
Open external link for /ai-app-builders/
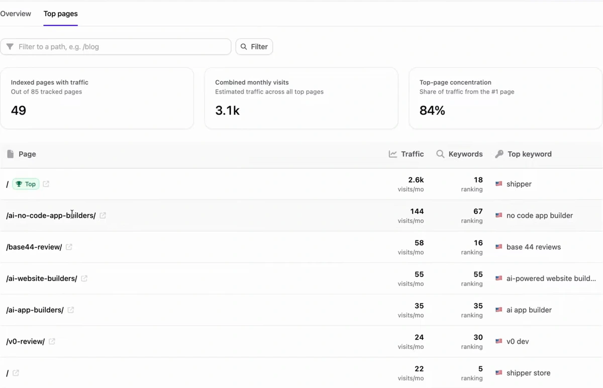[x=70, y=310]
